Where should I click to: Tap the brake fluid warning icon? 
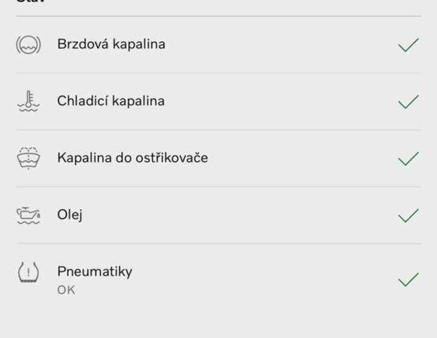coord(28,45)
